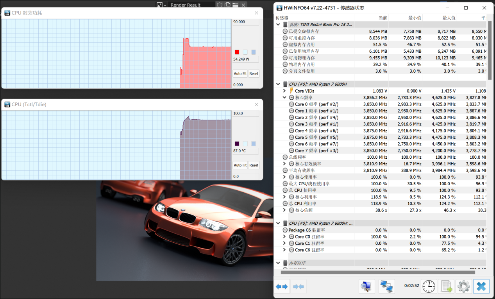Click the 当前 column header
The width and height of the screenshot is (495, 299).
pyautogui.click(x=371, y=18)
